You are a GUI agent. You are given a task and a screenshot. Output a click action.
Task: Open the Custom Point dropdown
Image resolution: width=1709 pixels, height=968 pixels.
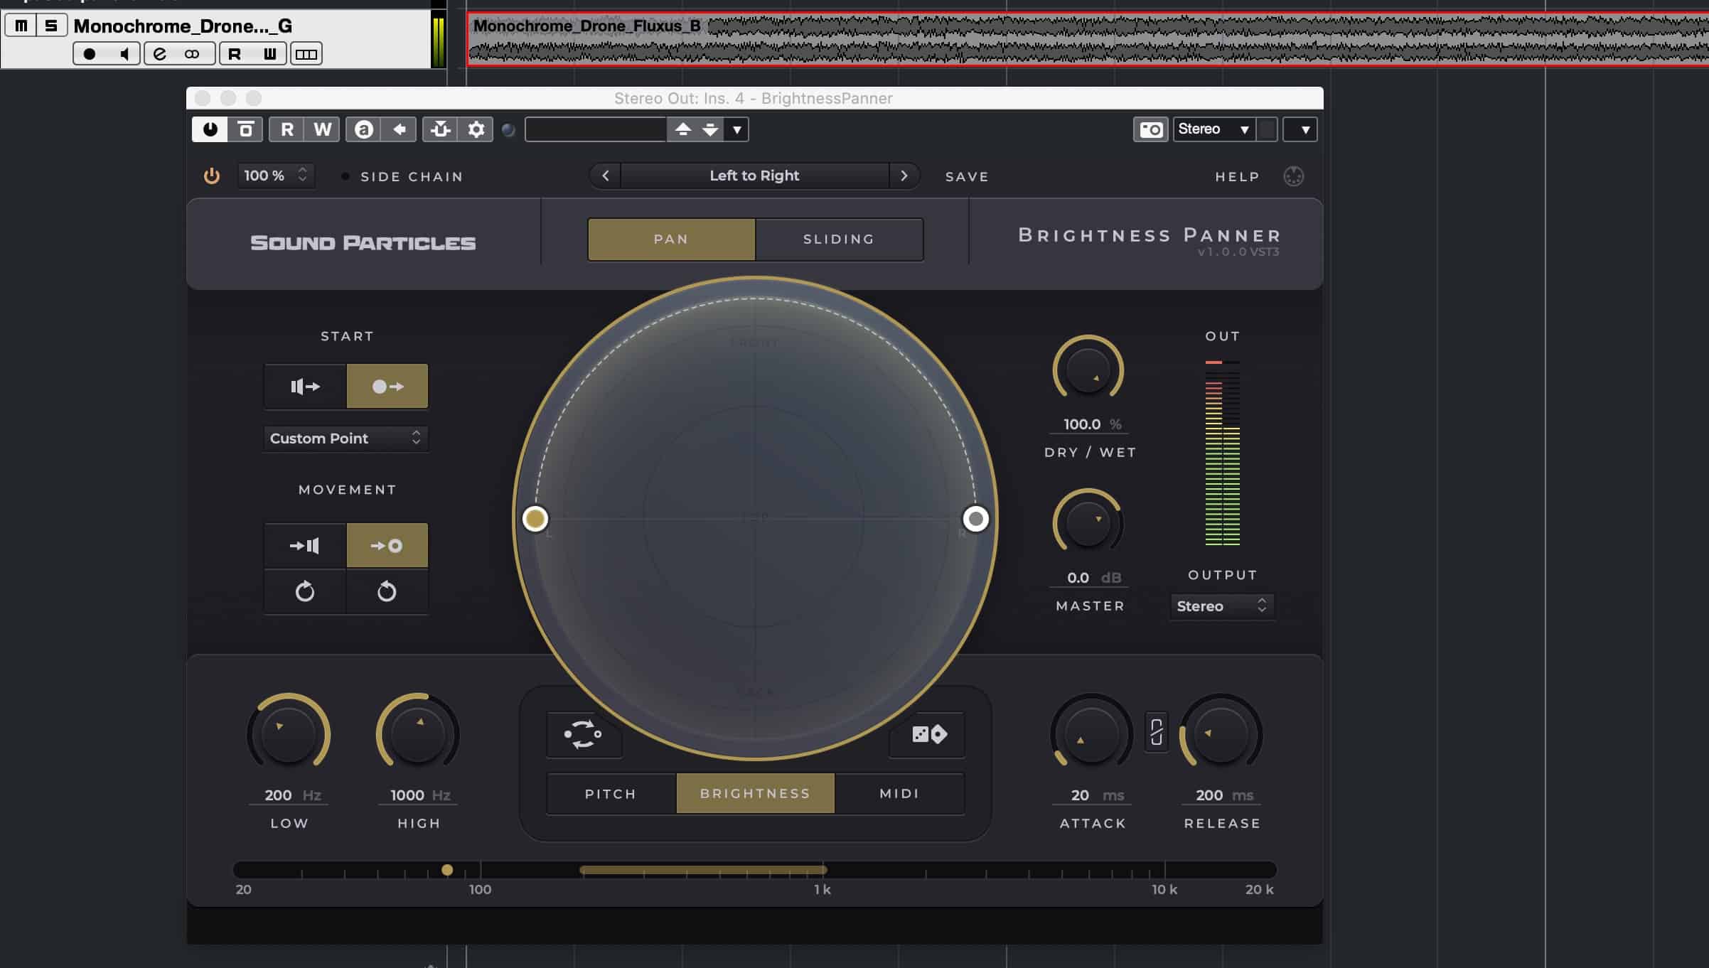pyautogui.click(x=345, y=438)
